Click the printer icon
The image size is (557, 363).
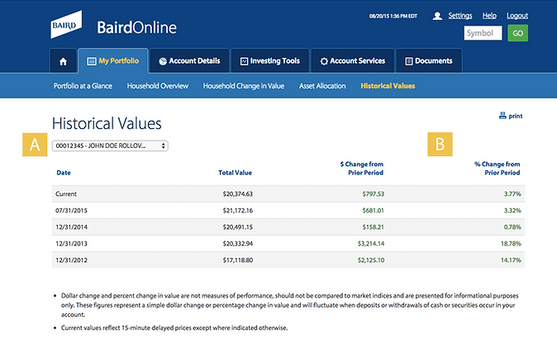tap(502, 116)
